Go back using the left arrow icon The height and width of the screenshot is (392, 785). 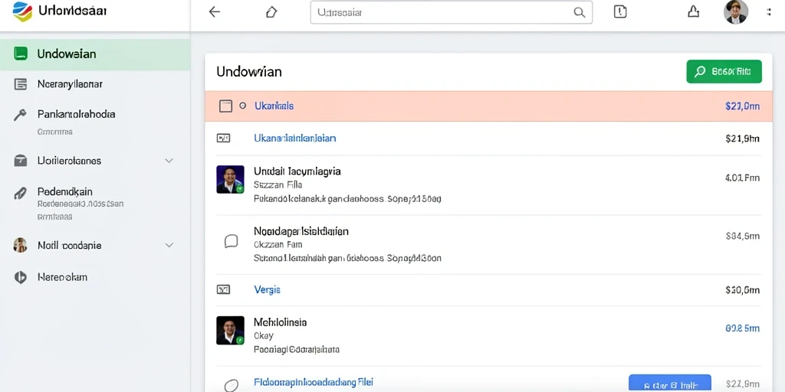pyautogui.click(x=215, y=12)
